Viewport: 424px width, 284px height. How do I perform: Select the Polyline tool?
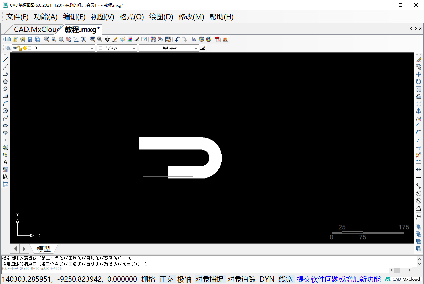click(x=5, y=74)
